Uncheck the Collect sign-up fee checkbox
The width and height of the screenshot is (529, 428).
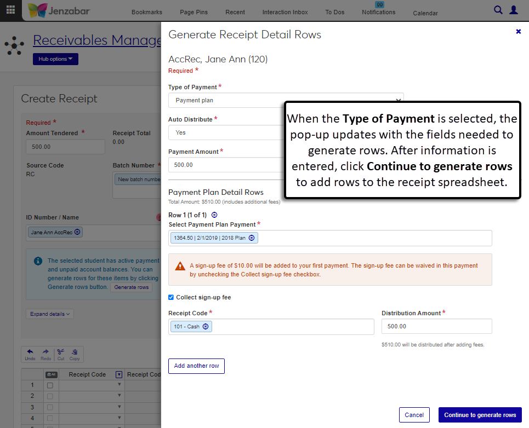click(172, 297)
